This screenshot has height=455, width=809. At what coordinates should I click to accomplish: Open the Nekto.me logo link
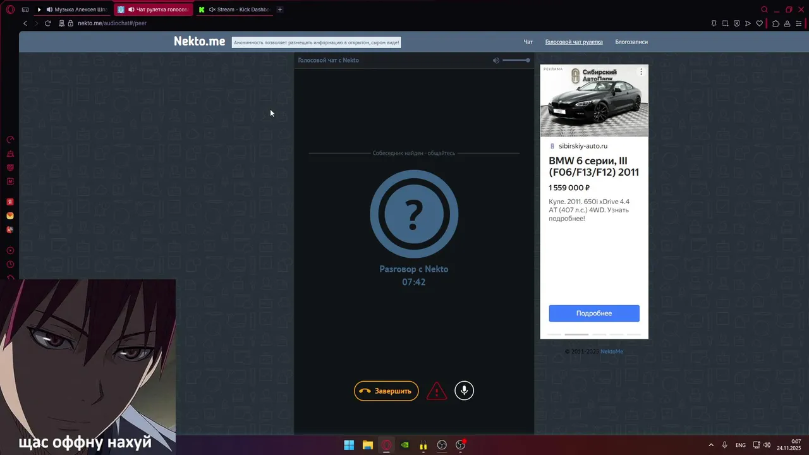pyautogui.click(x=199, y=41)
